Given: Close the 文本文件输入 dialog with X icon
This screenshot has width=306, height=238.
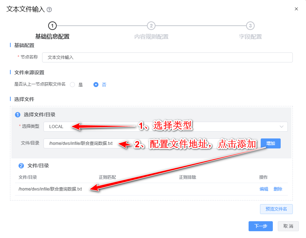Looking at the screenshot, I should pos(296,9).
